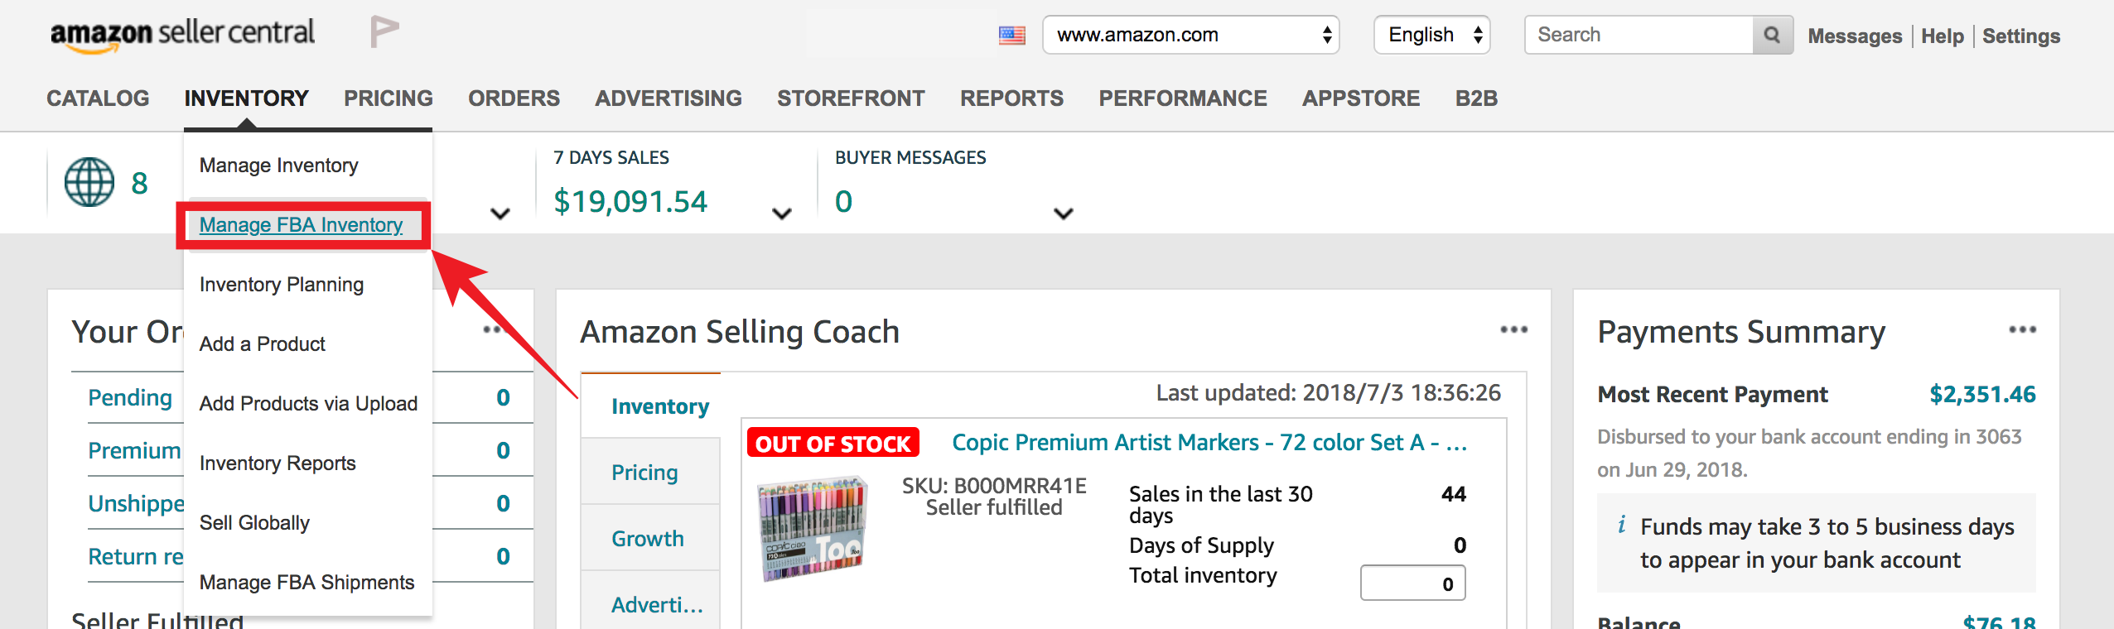Open Amazon Selling Coach options ellipsis
The width and height of the screenshot is (2114, 629).
1513,329
